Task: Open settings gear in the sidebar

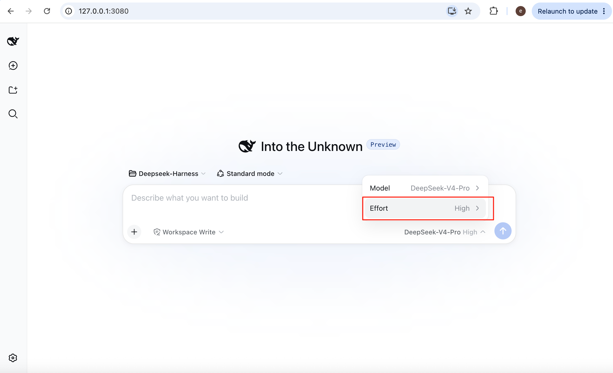Action: 13,358
